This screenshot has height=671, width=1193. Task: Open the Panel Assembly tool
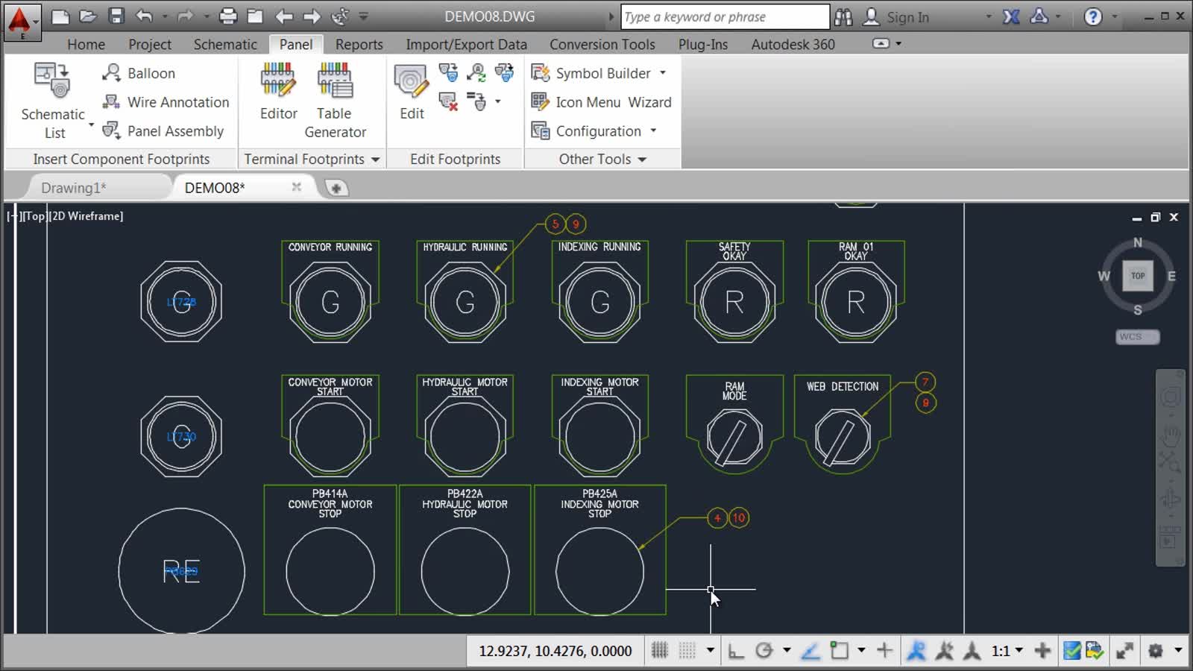tap(164, 131)
